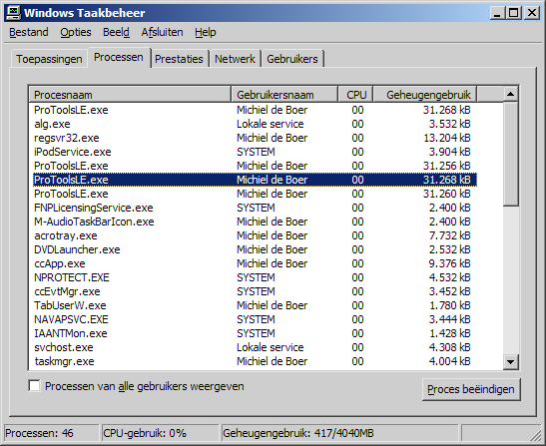This screenshot has height=446, width=546.
Task: Select the ccEvtMgr.exe process
Action: [254, 291]
